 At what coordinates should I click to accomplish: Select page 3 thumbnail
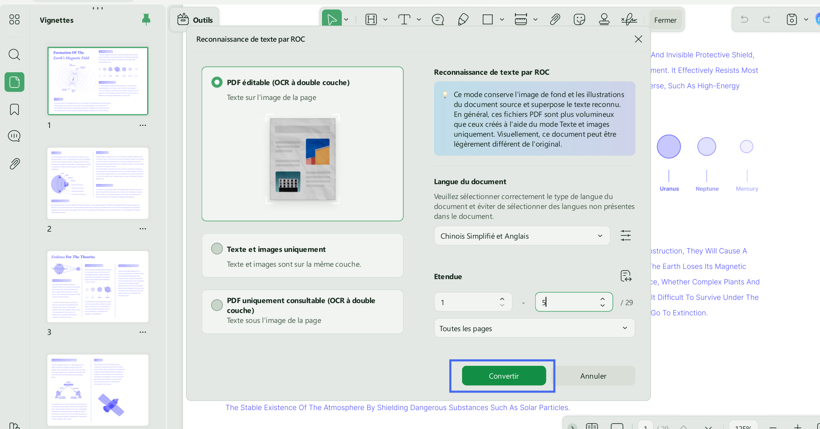pos(98,287)
